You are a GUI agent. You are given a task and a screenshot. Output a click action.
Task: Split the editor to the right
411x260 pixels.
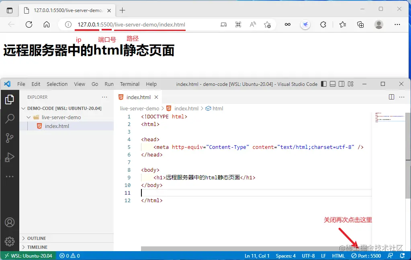click(392, 97)
